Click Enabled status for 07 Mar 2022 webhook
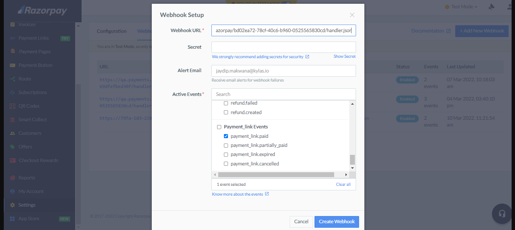 tap(407, 80)
